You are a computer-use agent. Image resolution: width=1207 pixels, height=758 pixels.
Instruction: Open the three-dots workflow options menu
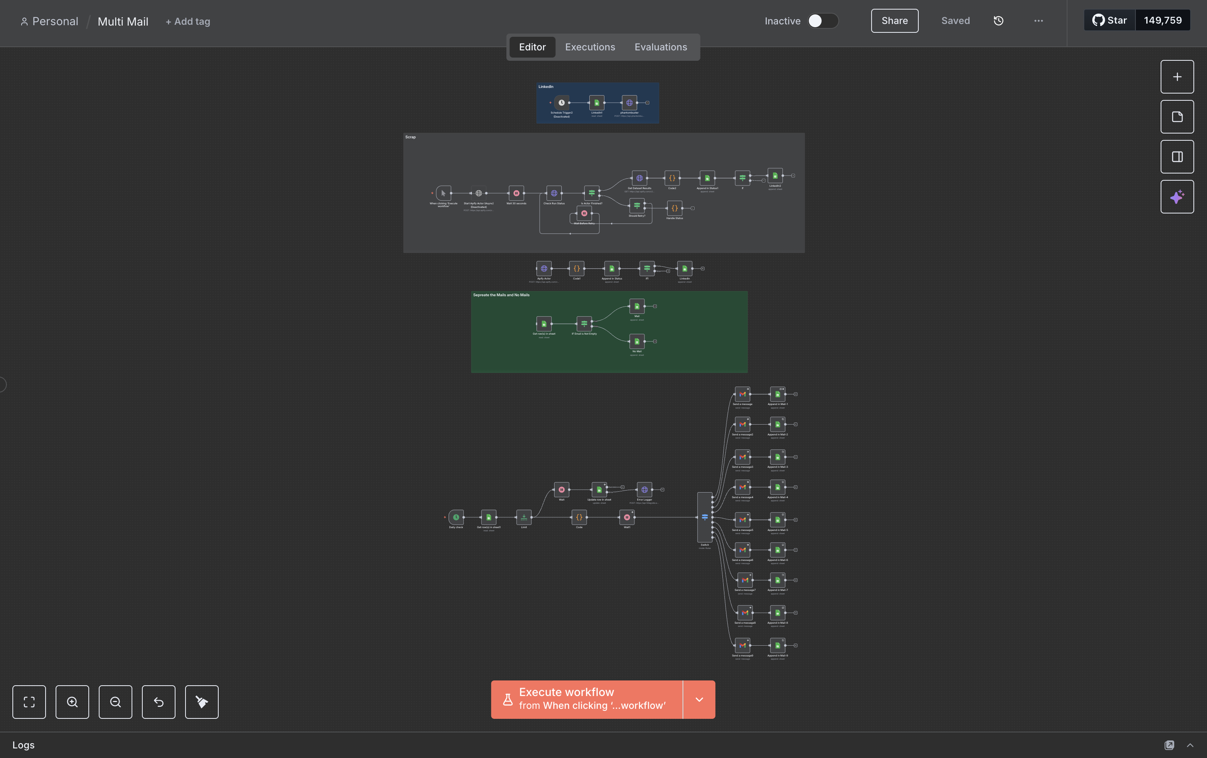point(1039,20)
